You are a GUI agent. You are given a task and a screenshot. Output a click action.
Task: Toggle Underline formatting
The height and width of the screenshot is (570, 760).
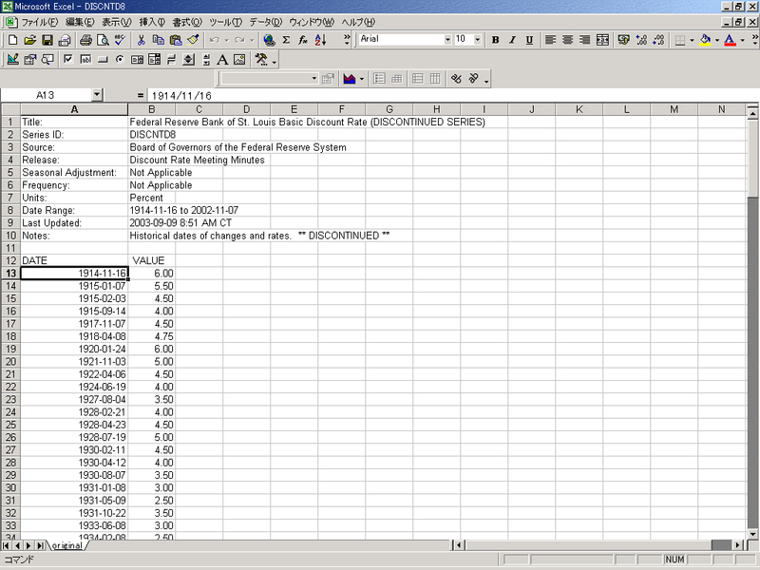(529, 40)
